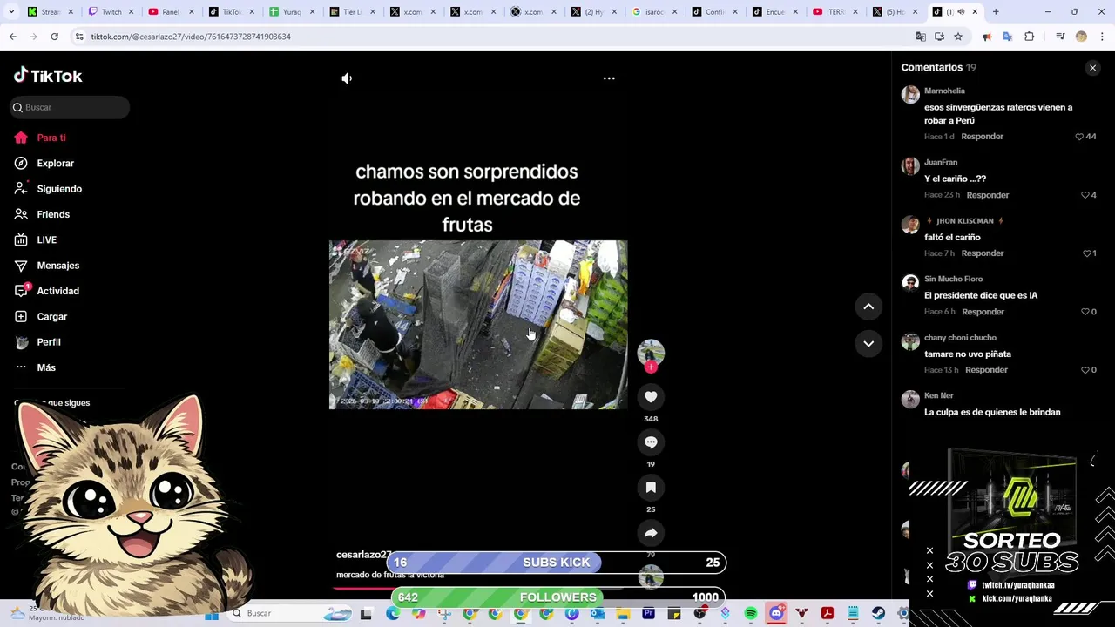
Task: Open the browser extensions puzzle icon
Action: (1029, 37)
